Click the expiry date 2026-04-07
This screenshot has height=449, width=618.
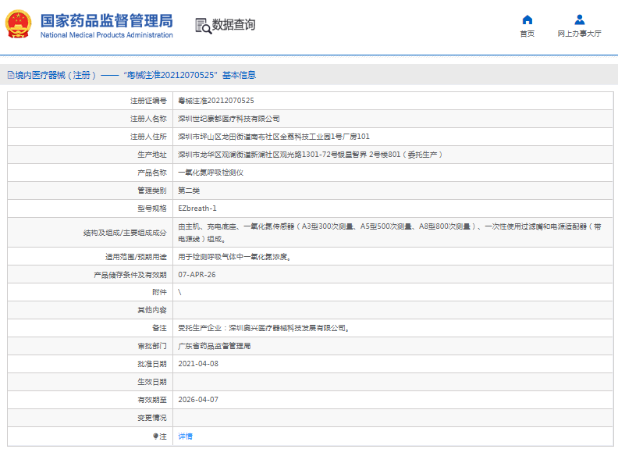pos(198,400)
